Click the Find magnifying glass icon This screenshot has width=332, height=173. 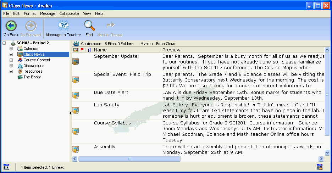[x=89, y=26]
